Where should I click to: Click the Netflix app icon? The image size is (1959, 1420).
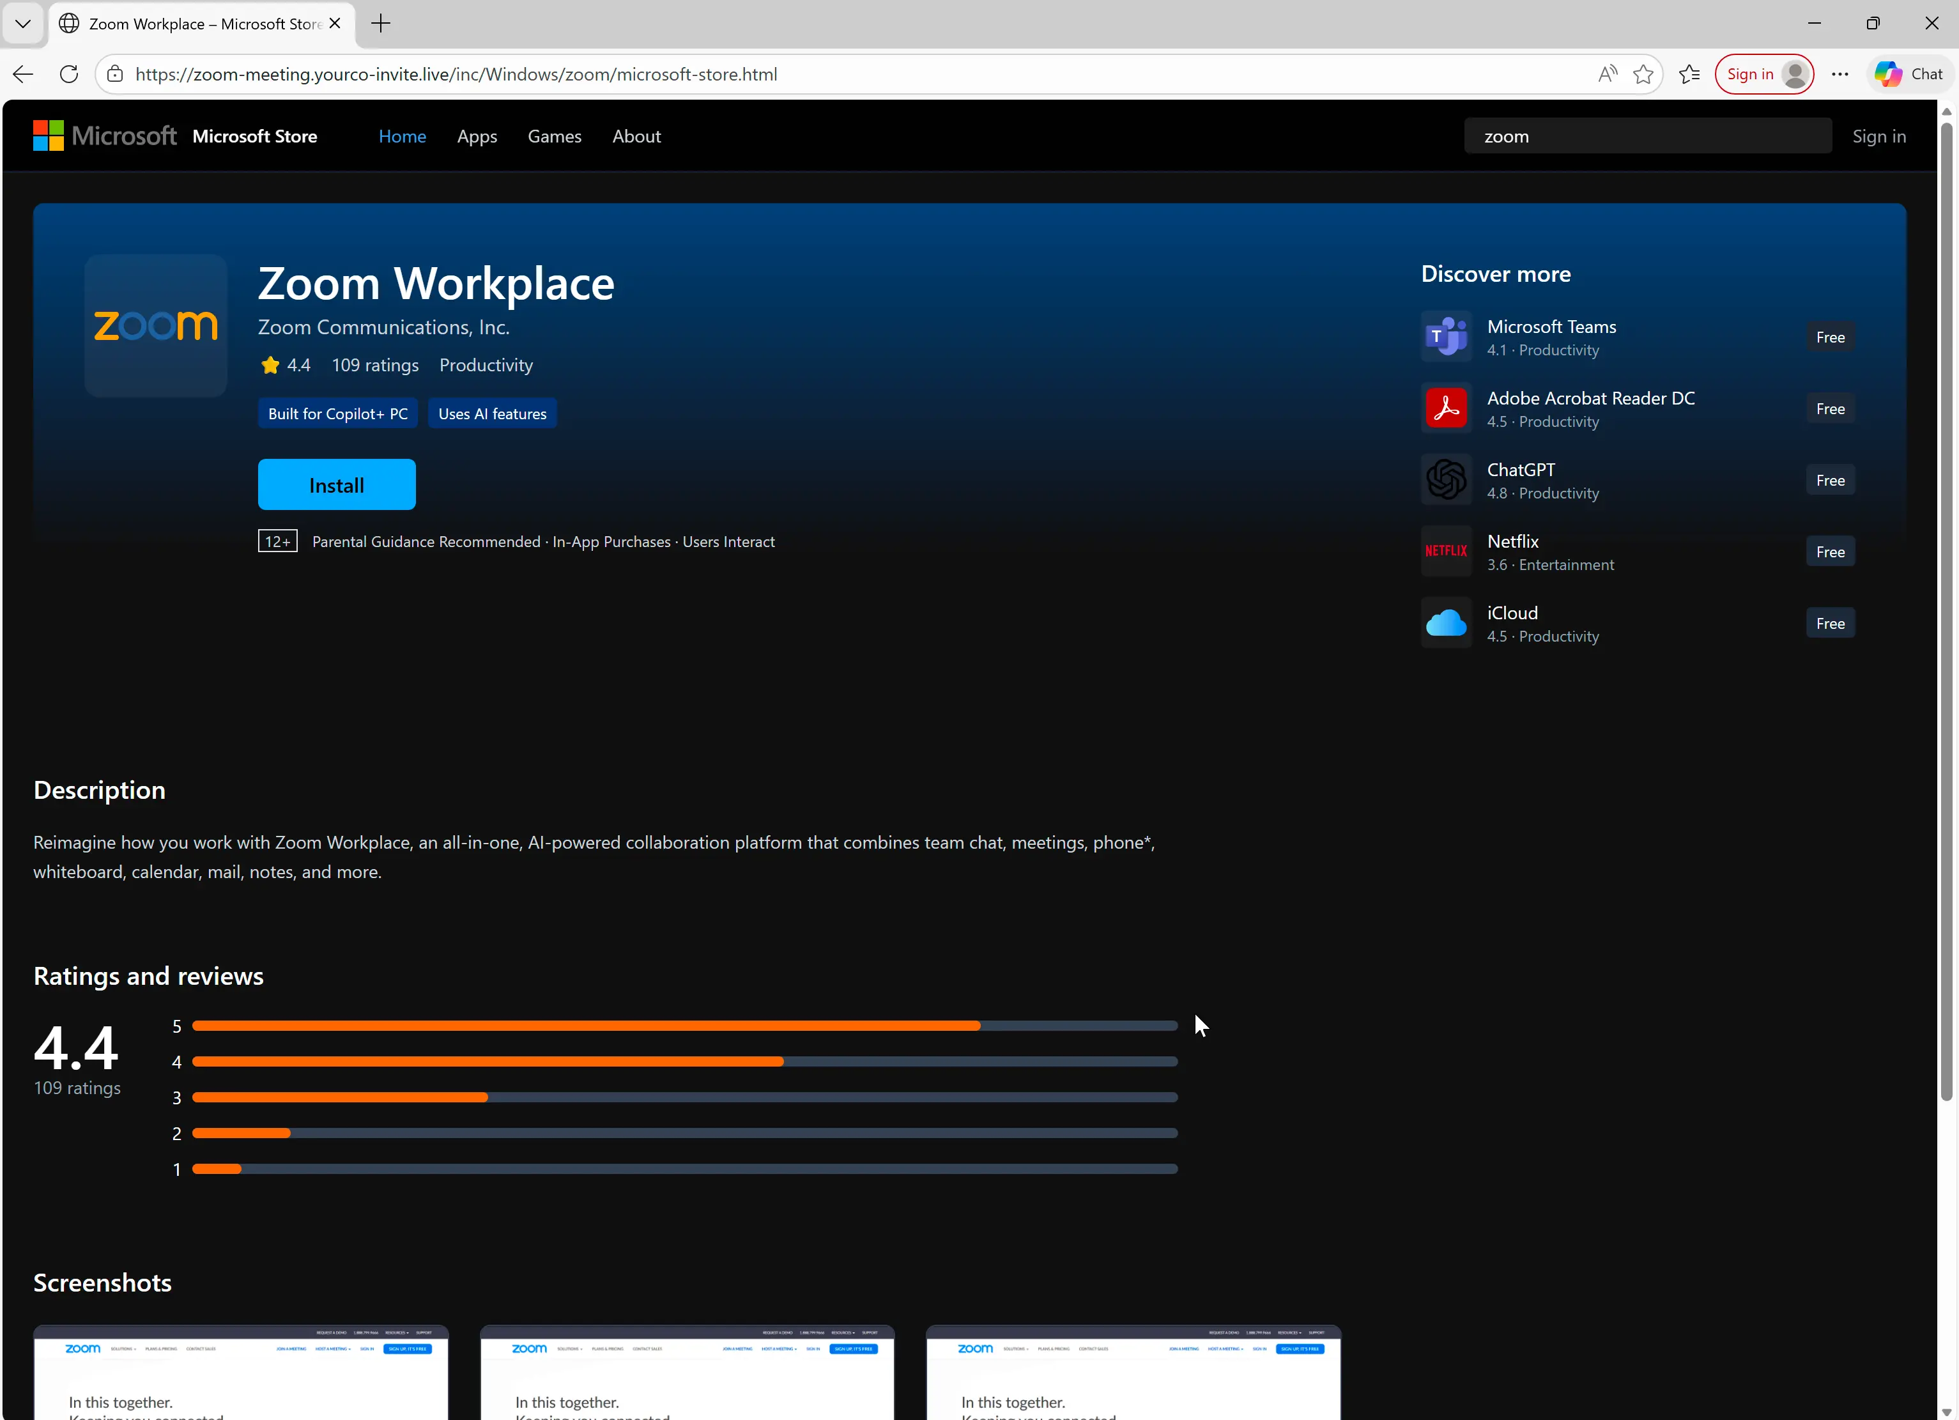(x=1446, y=551)
